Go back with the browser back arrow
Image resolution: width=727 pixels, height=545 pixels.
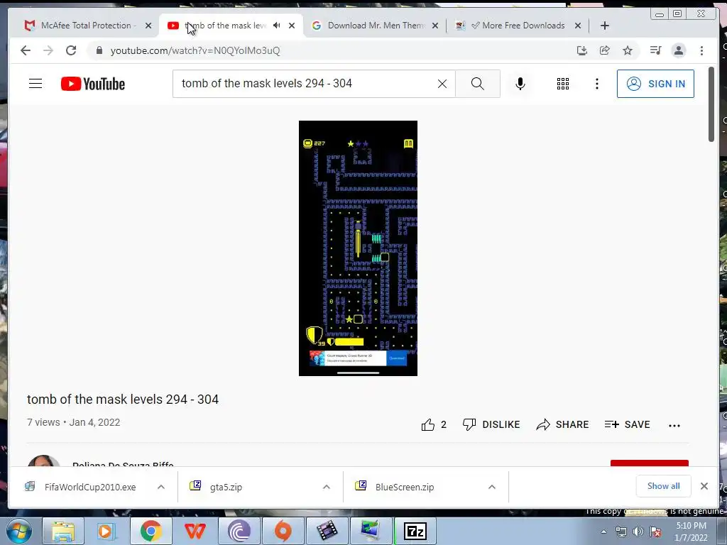(26, 50)
